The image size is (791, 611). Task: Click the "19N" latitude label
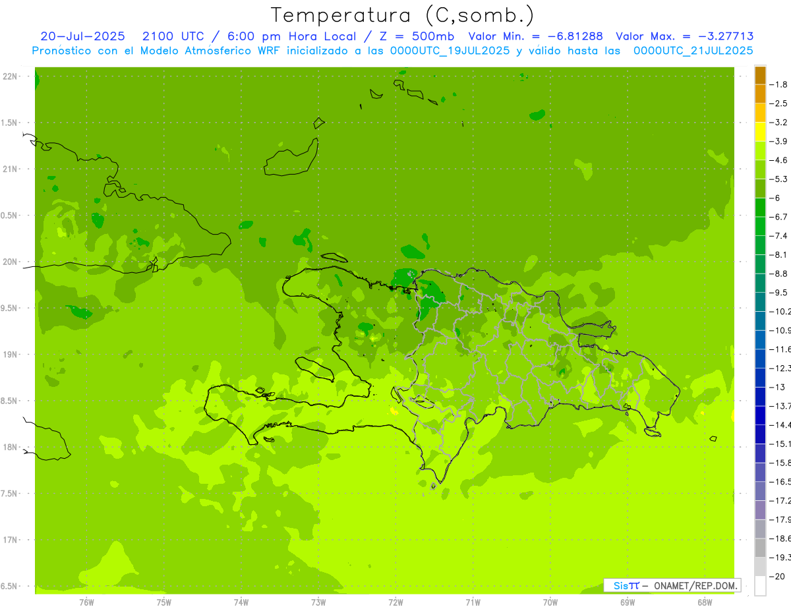[x=11, y=355]
